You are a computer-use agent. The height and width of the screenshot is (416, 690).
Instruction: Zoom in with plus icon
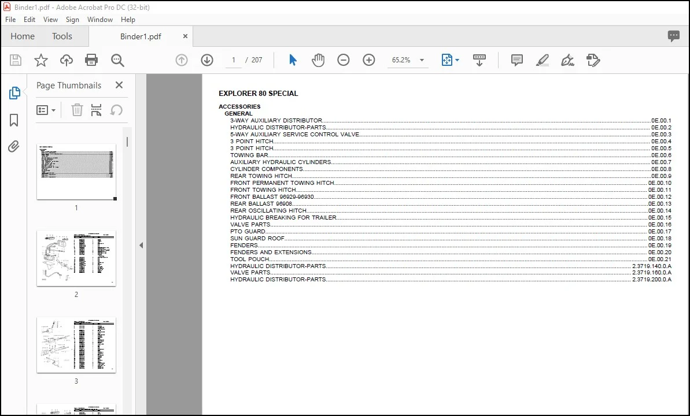point(369,60)
